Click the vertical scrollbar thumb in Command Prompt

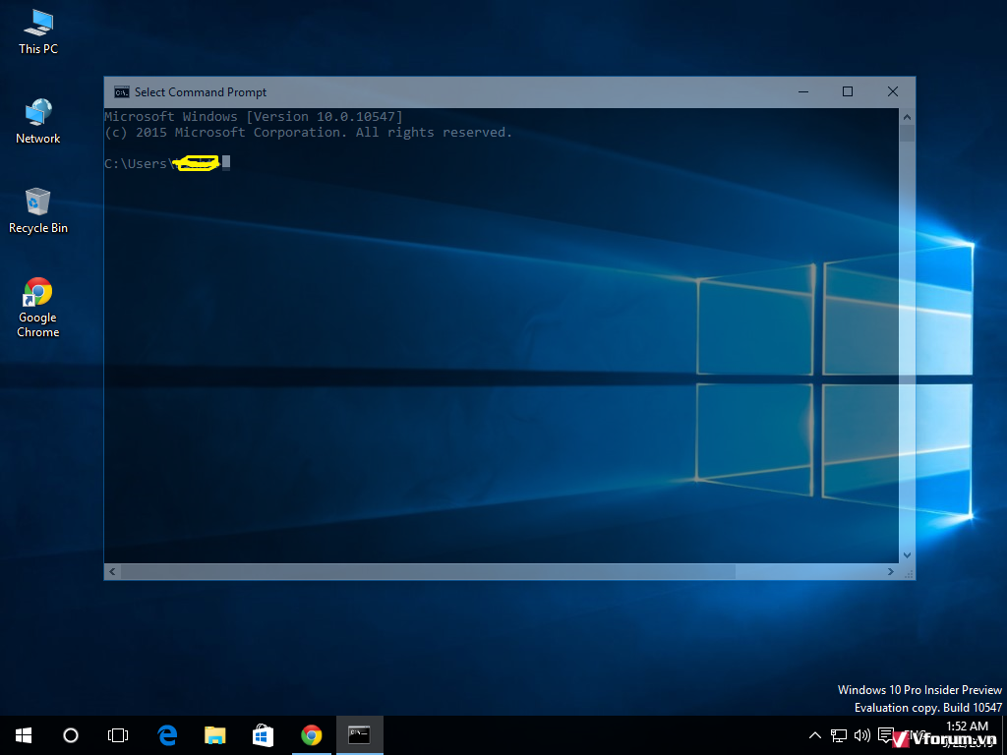(907, 133)
